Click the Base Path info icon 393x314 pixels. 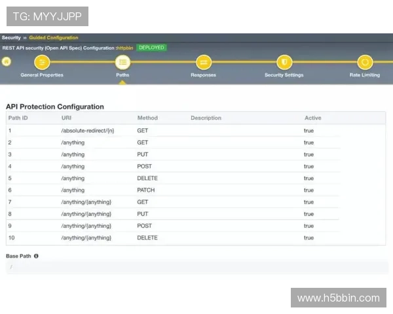[36, 256]
